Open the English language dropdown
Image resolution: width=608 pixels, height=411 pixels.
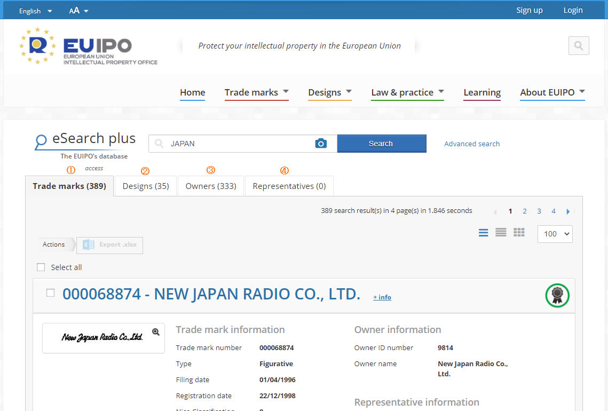pos(35,11)
